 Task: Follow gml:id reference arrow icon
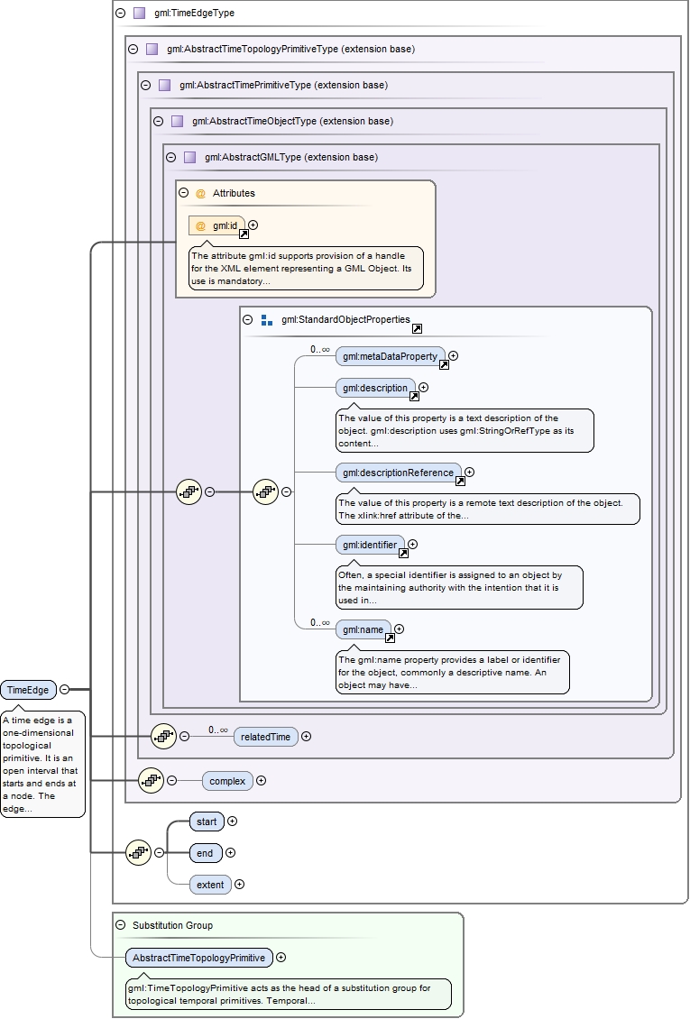point(244,234)
